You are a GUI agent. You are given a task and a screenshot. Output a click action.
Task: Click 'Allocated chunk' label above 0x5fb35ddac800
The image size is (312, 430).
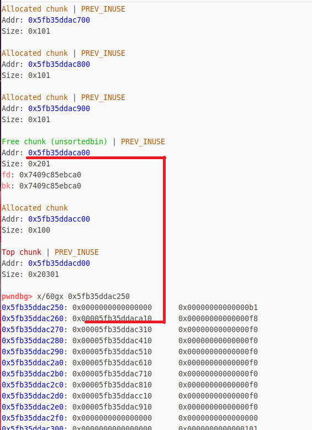[35, 53]
